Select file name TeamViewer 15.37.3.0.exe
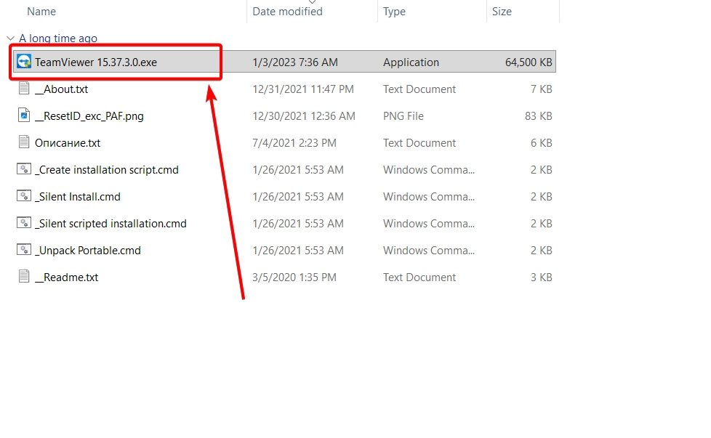 pos(96,62)
